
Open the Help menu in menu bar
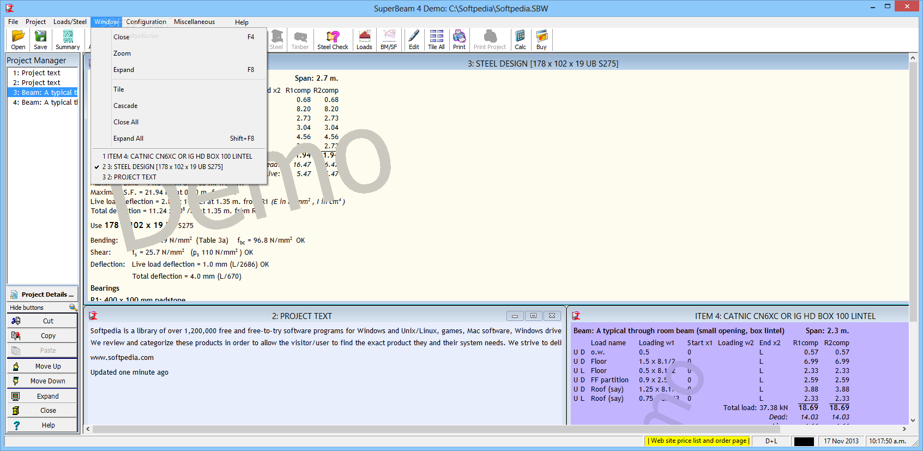coord(242,22)
